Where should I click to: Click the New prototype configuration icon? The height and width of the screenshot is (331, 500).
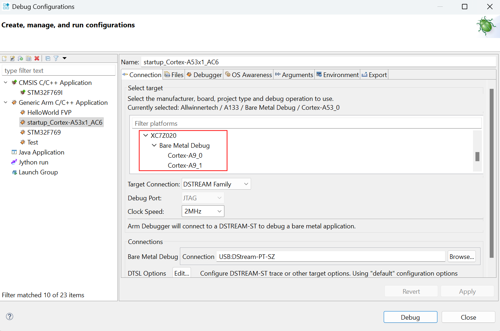(12, 58)
